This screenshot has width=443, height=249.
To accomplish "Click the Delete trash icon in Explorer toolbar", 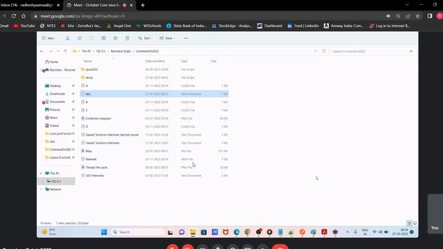I will pyautogui.click(x=127, y=38).
